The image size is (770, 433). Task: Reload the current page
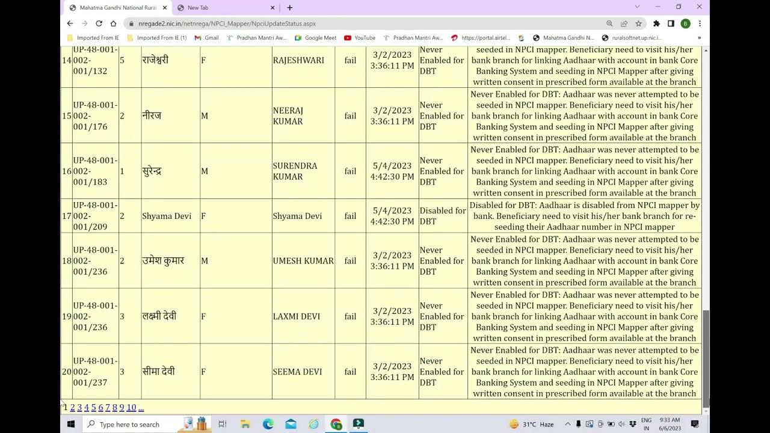click(99, 23)
